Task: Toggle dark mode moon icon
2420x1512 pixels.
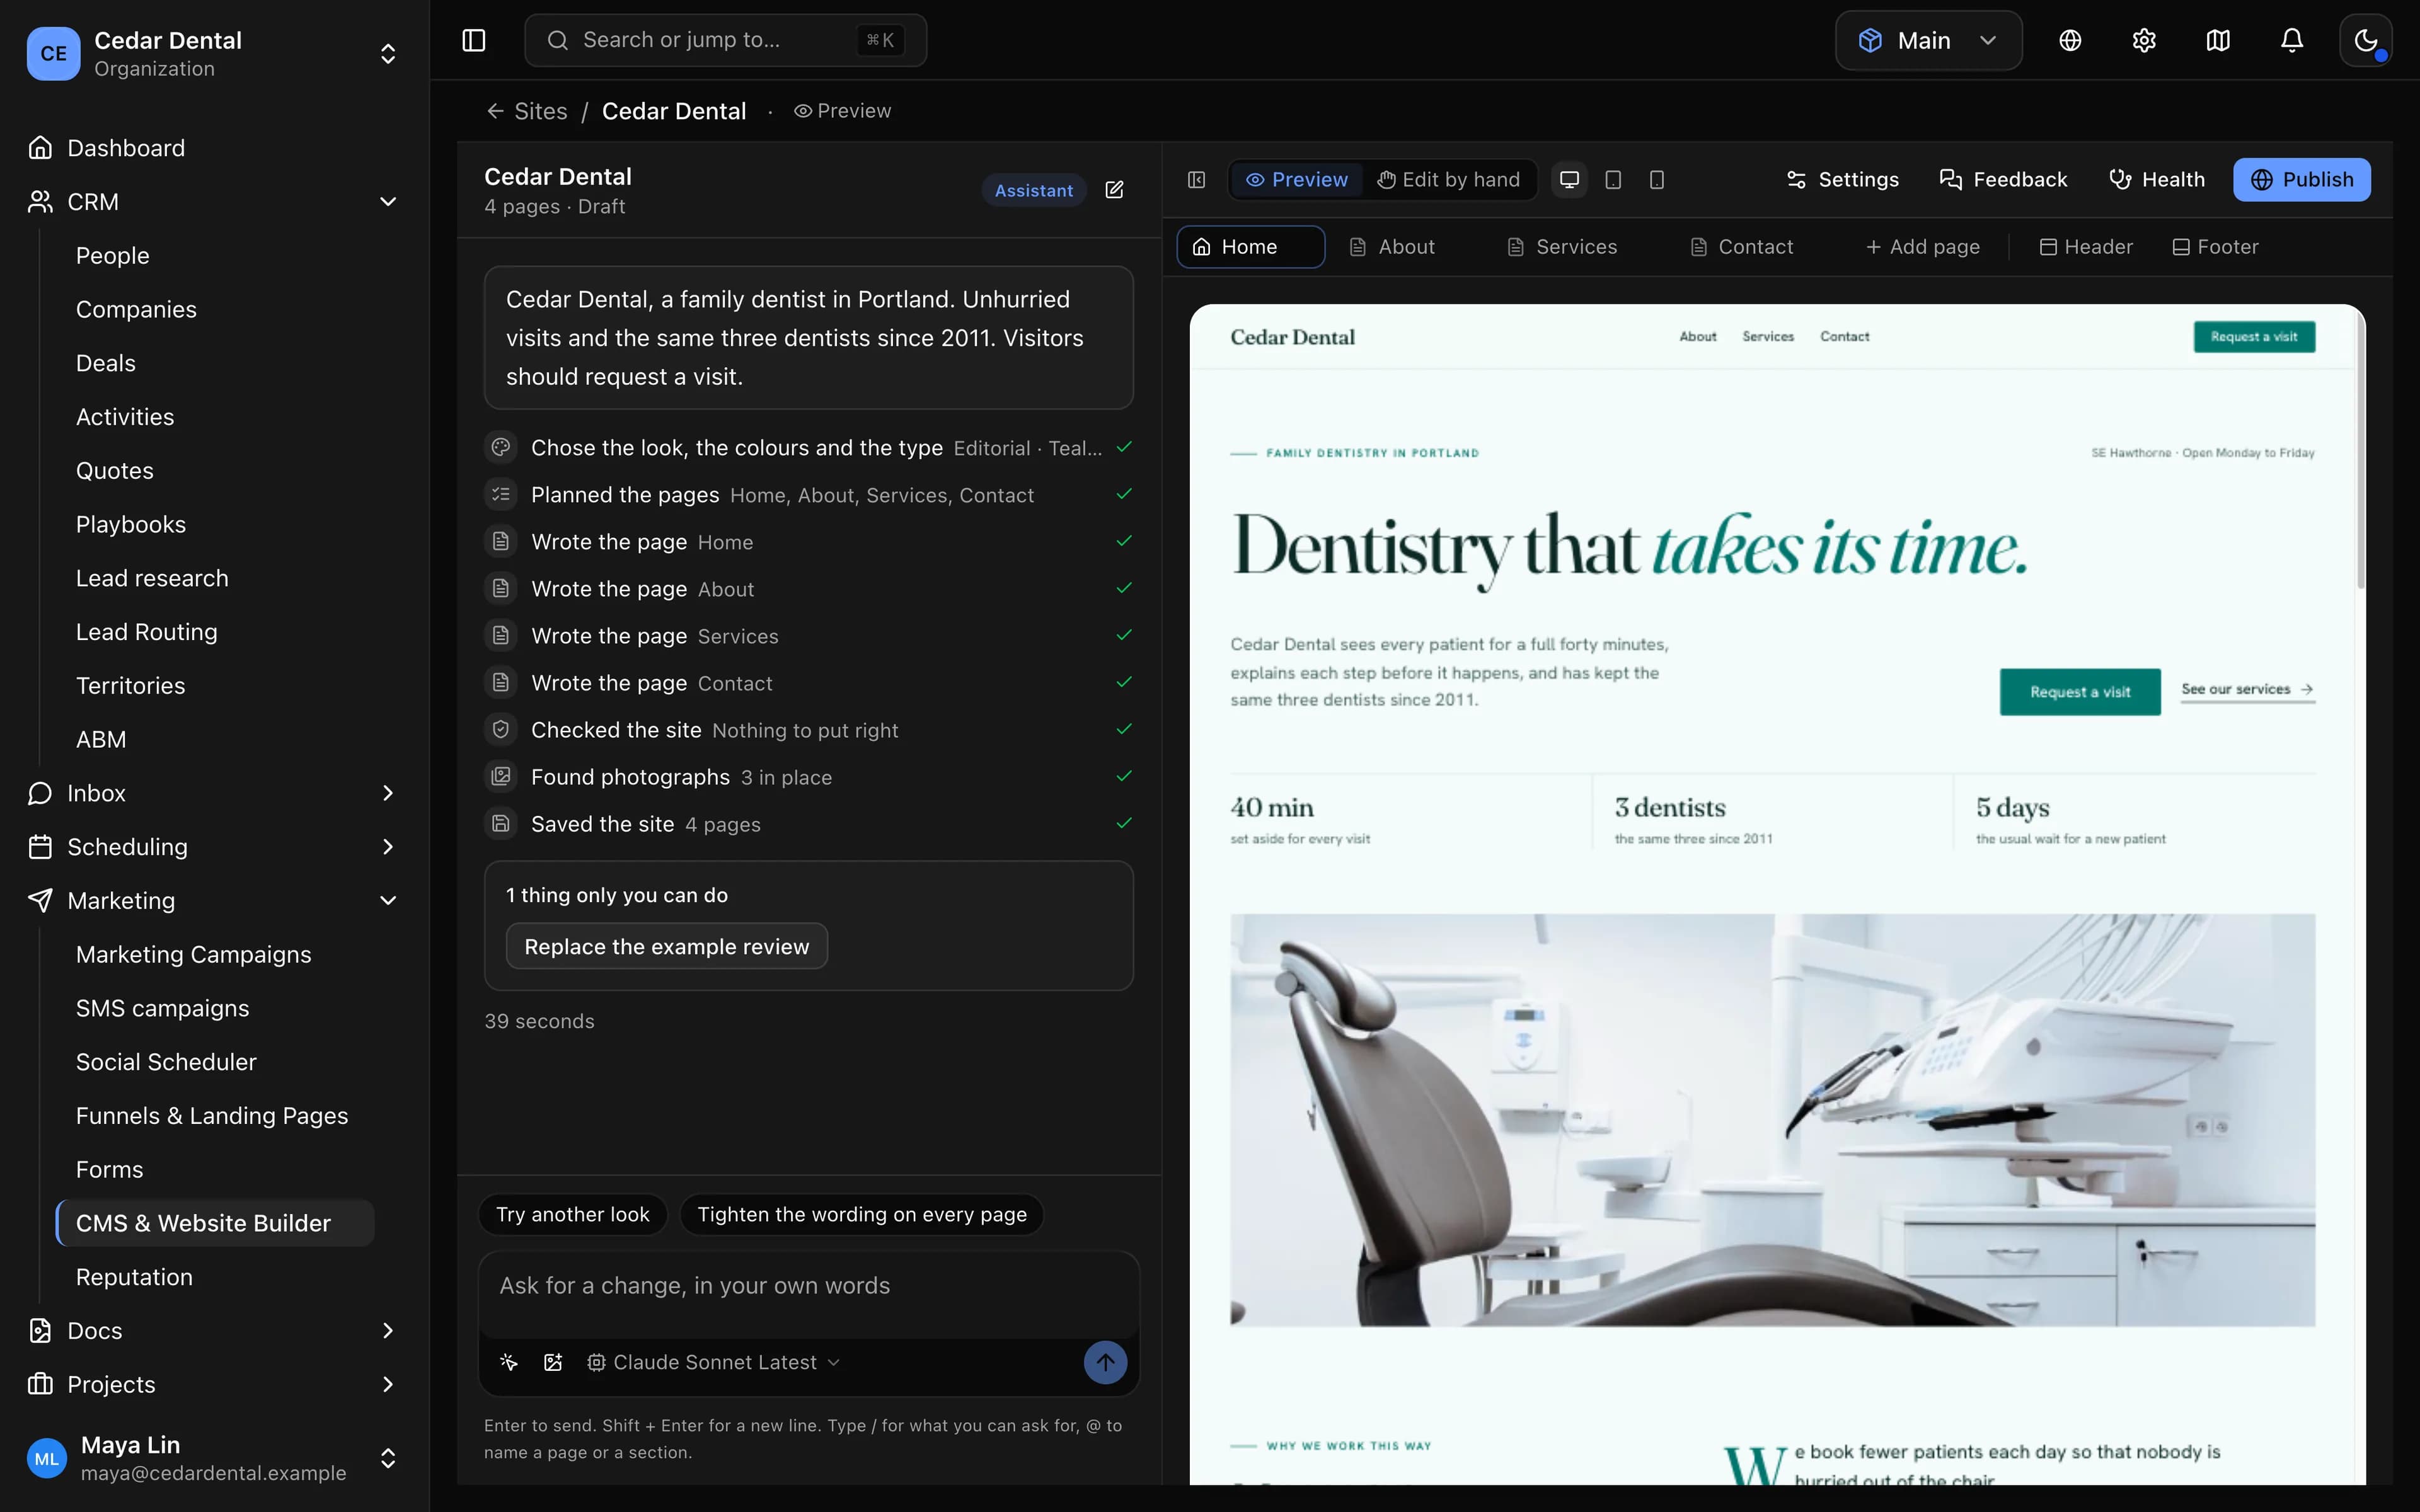Action: (x=2366, y=40)
